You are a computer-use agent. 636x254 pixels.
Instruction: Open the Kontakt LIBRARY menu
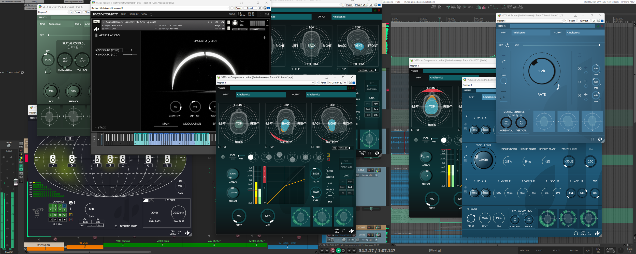click(134, 14)
